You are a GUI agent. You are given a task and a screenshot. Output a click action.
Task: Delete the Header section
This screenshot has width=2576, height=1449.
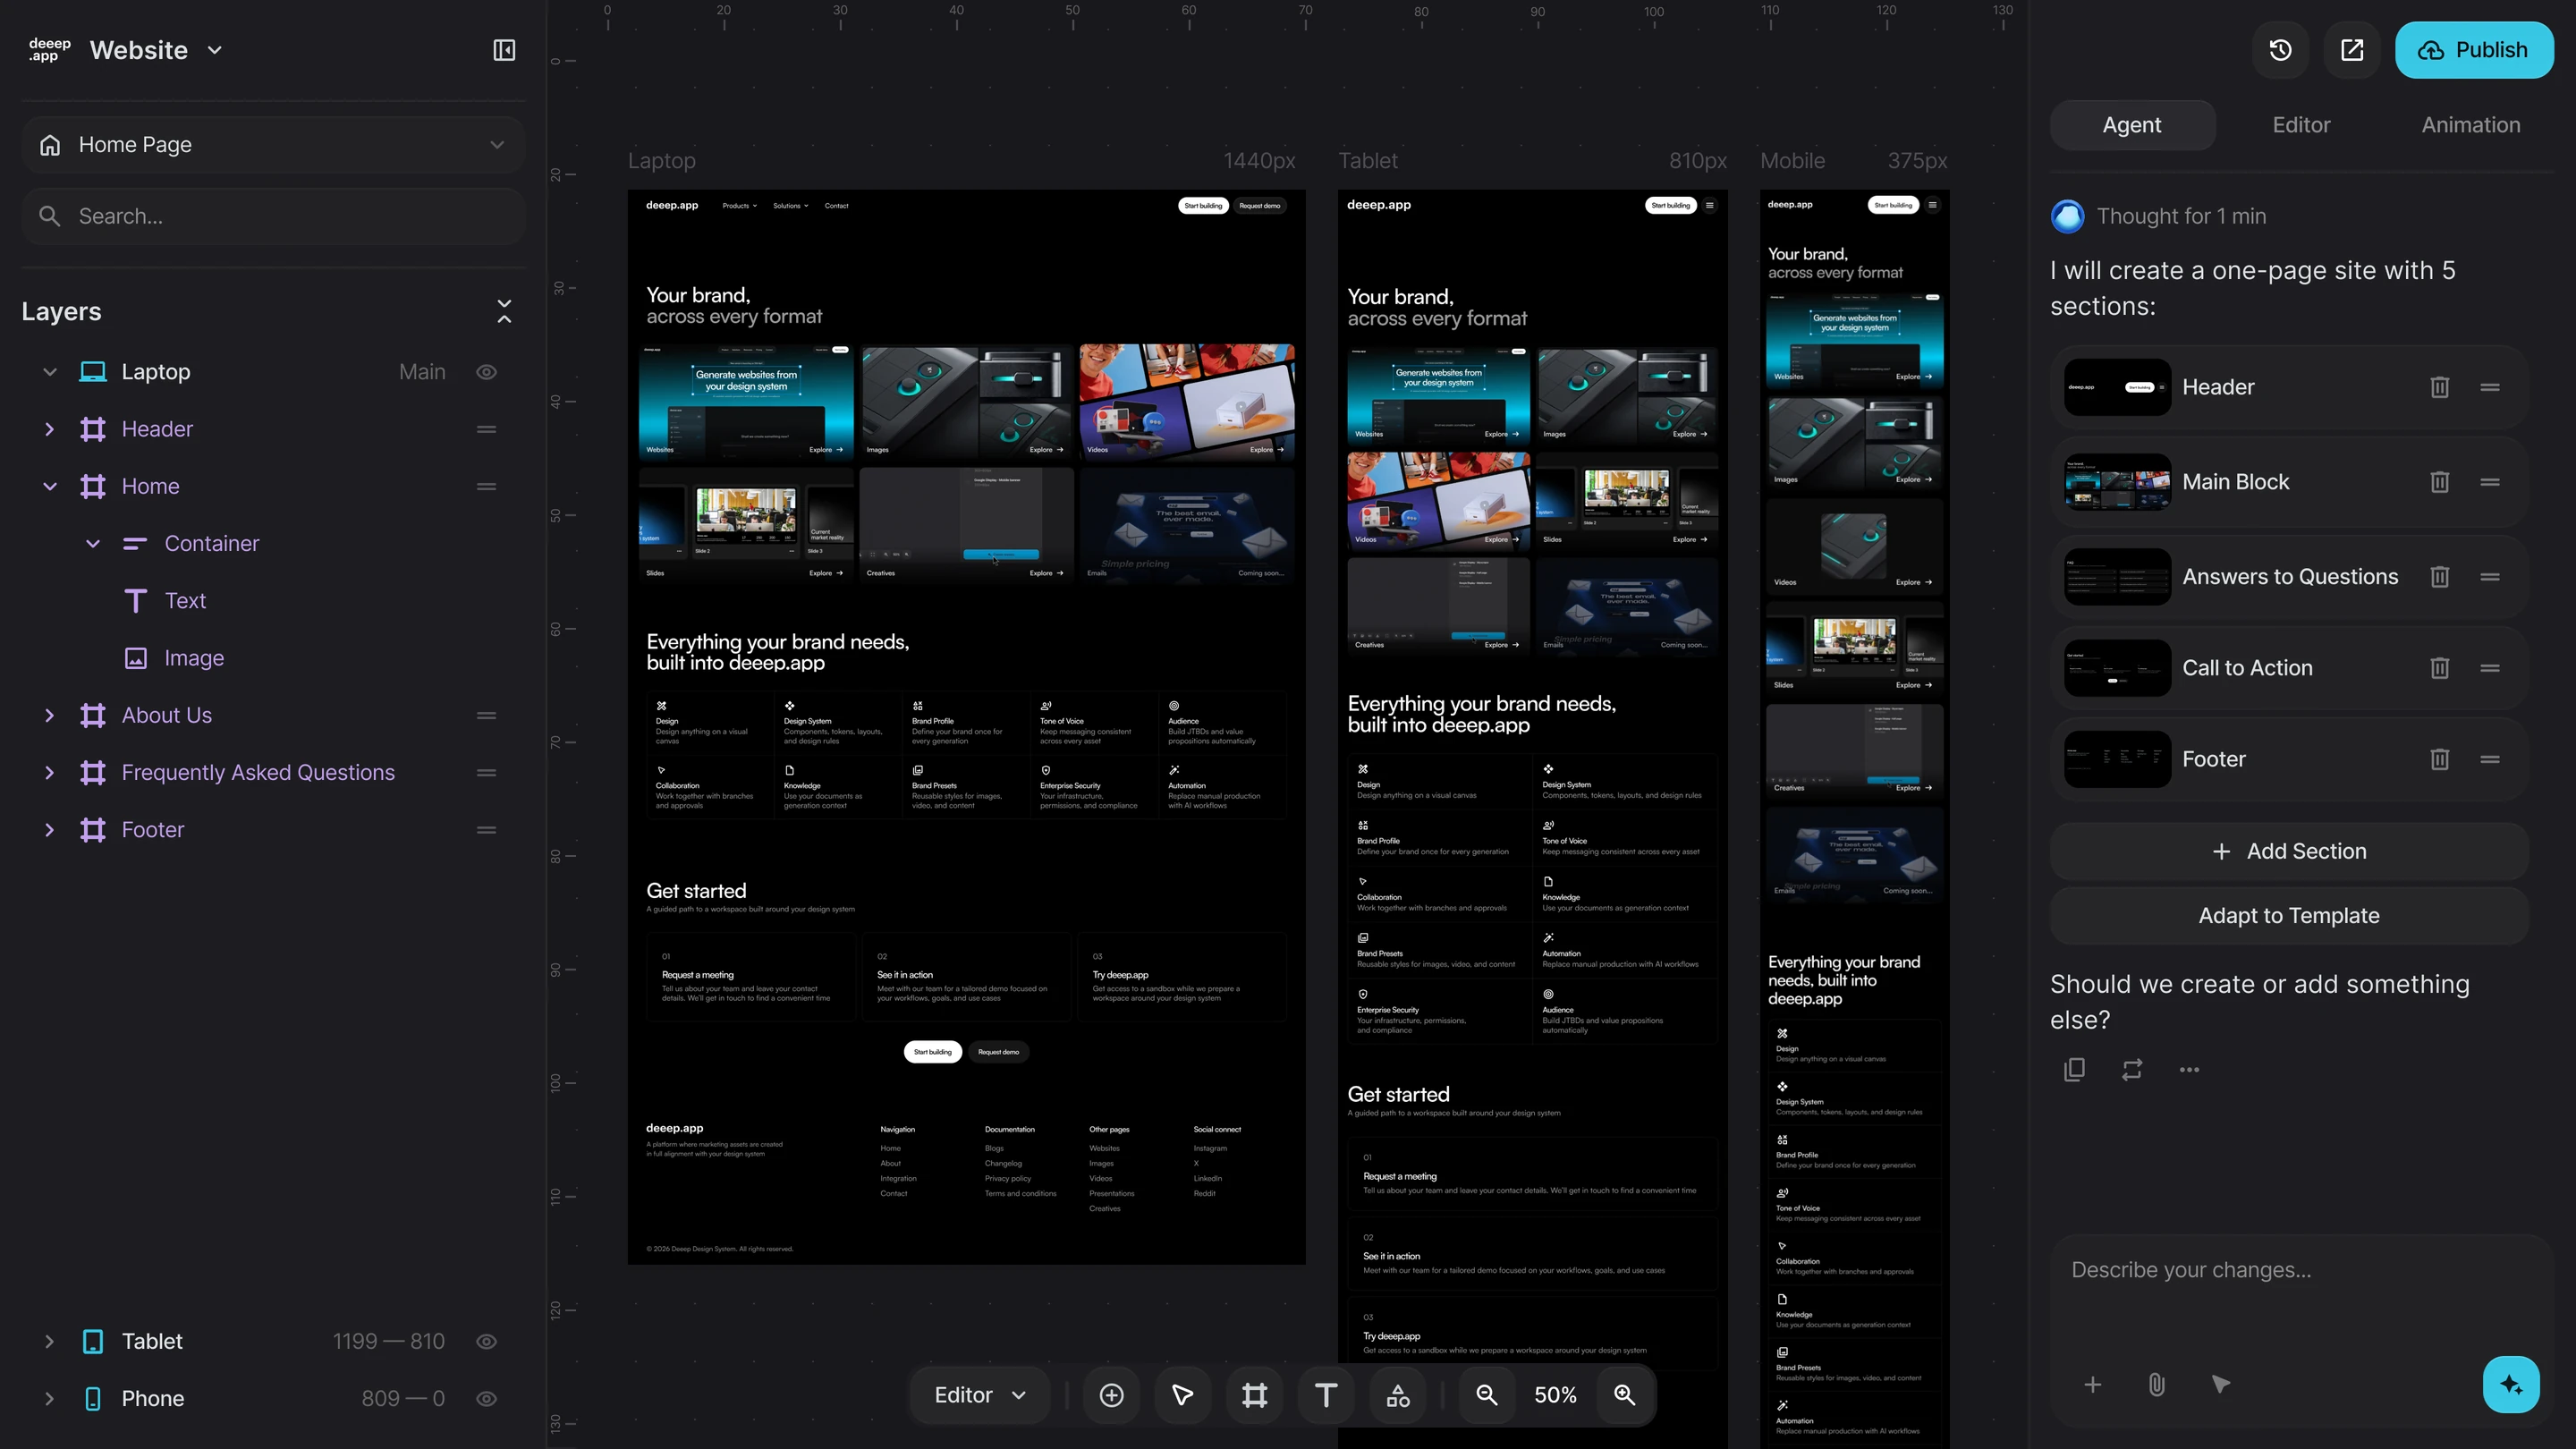(2439, 387)
